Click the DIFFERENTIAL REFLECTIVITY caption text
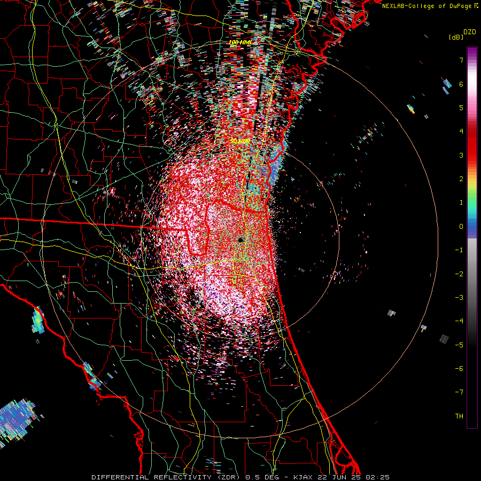The image size is (481, 481). 152,477
